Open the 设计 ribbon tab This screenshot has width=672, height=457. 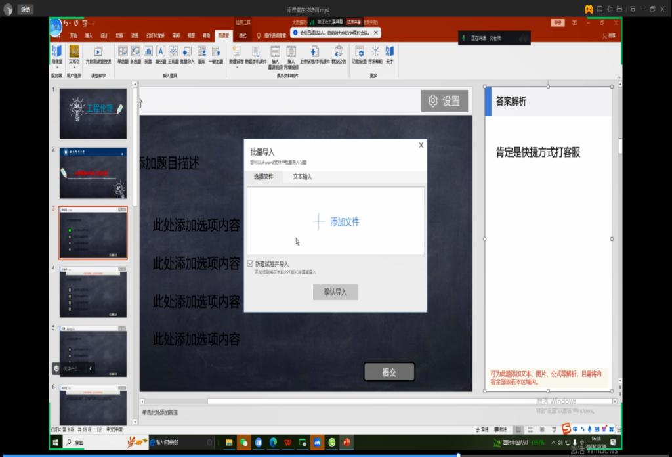104,36
